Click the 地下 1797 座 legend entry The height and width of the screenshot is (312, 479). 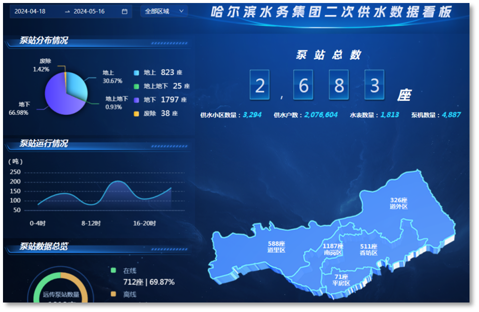tap(160, 100)
